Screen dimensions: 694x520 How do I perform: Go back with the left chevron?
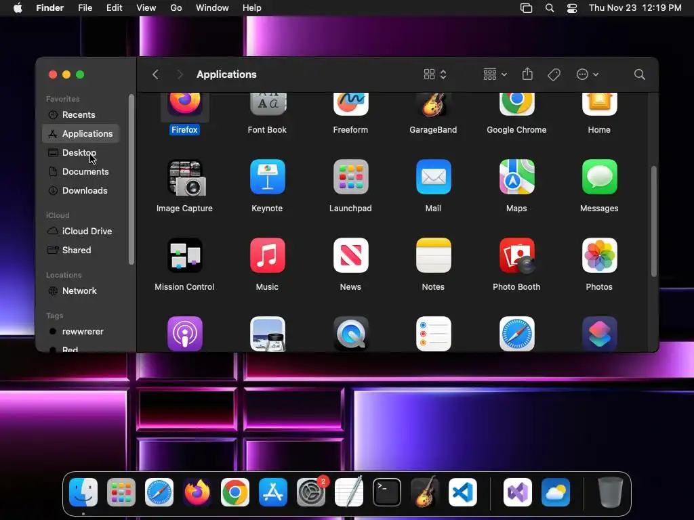click(x=155, y=74)
